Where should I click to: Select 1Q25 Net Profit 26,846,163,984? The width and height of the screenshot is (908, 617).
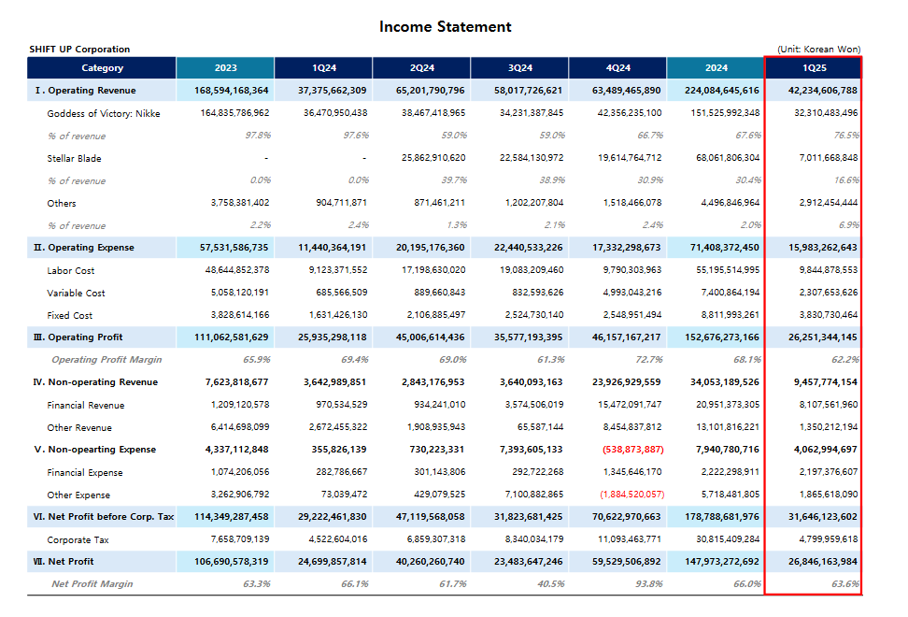click(x=822, y=562)
